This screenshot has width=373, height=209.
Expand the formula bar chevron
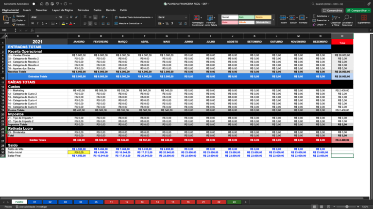pos(371,30)
